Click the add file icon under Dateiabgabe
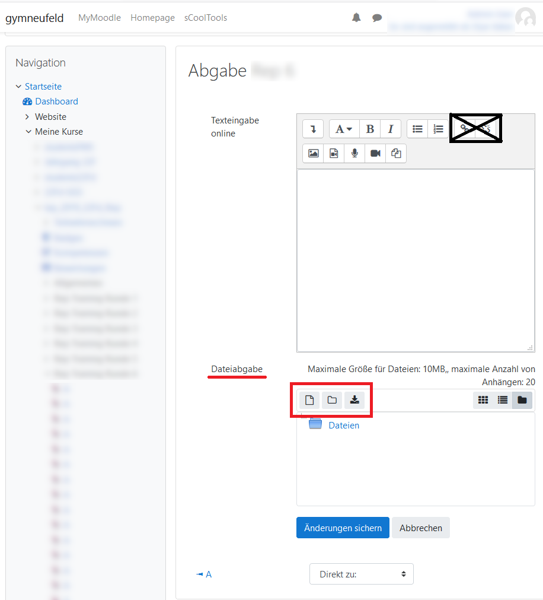Viewport: 543px width, 600px height. [x=309, y=400]
